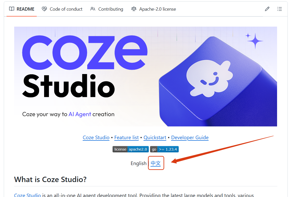Click the license apache2.0 badge

131,149
